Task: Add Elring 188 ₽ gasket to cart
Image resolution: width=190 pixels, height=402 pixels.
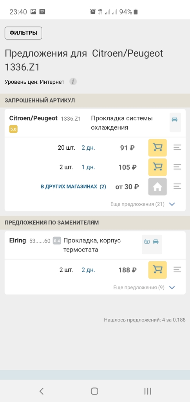Action: coord(157,270)
